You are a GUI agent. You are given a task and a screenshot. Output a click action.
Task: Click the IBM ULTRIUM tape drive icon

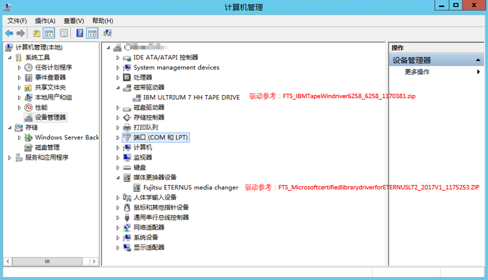tap(137, 98)
